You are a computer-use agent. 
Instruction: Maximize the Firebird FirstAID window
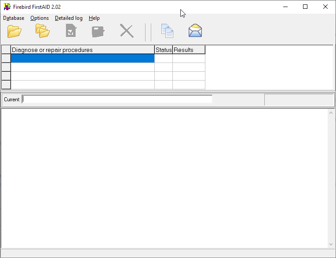(x=305, y=7)
